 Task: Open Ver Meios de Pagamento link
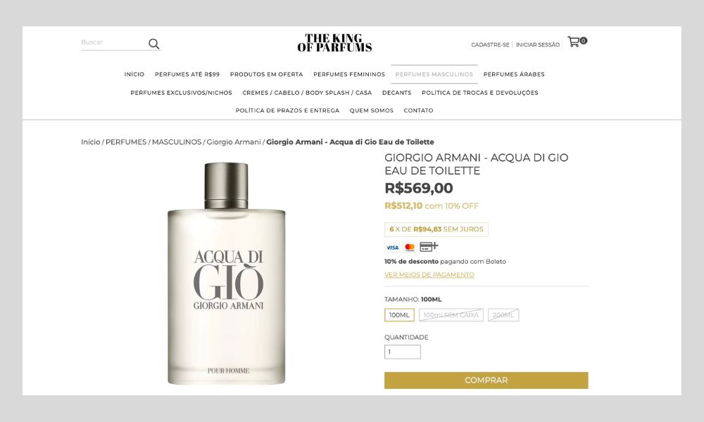pos(429,275)
